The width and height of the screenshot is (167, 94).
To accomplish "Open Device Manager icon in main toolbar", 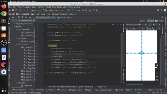I will click(94, 10).
